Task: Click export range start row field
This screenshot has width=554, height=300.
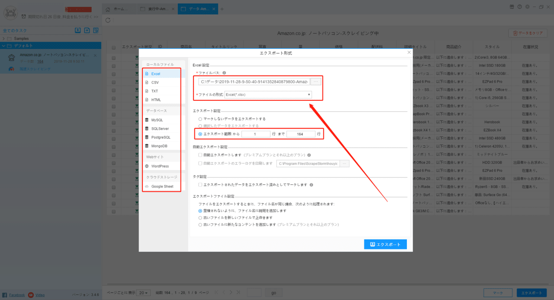Action: tap(256, 134)
